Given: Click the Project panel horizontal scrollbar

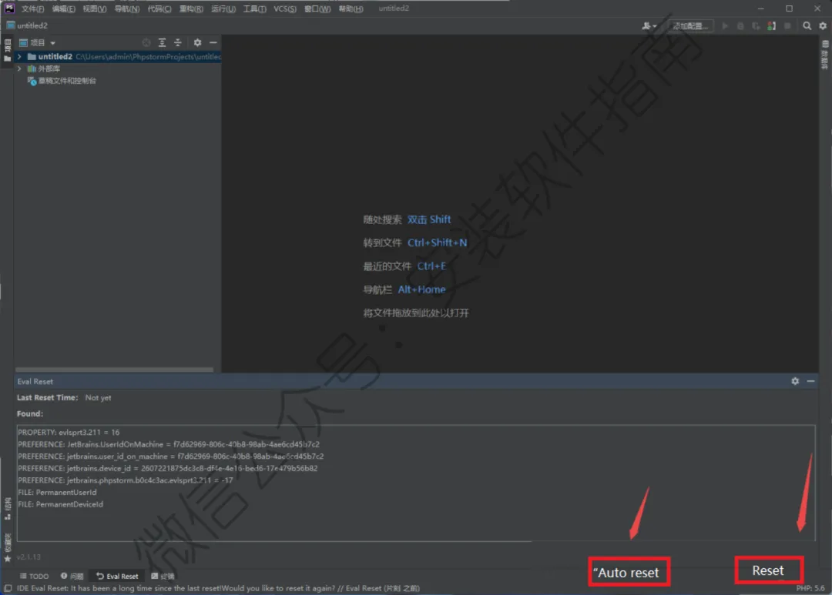Looking at the screenshot, I should 114,369.
